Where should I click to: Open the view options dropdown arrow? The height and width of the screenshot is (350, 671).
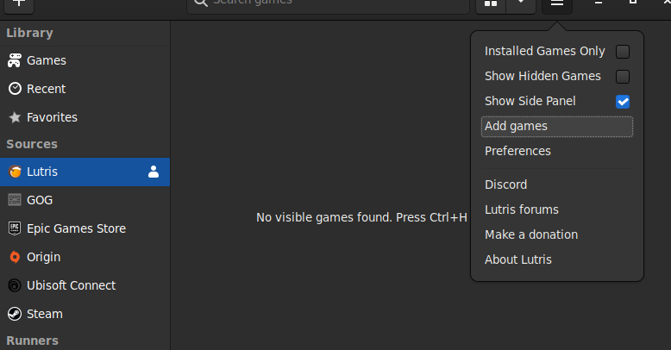521,3
